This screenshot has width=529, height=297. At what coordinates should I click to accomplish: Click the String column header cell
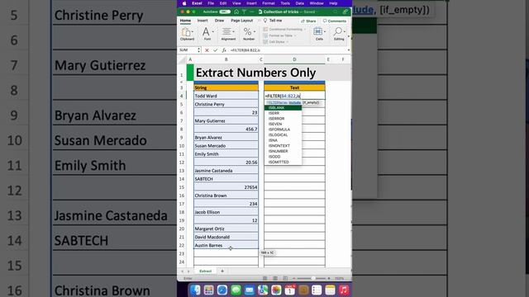tap(226, 87)
